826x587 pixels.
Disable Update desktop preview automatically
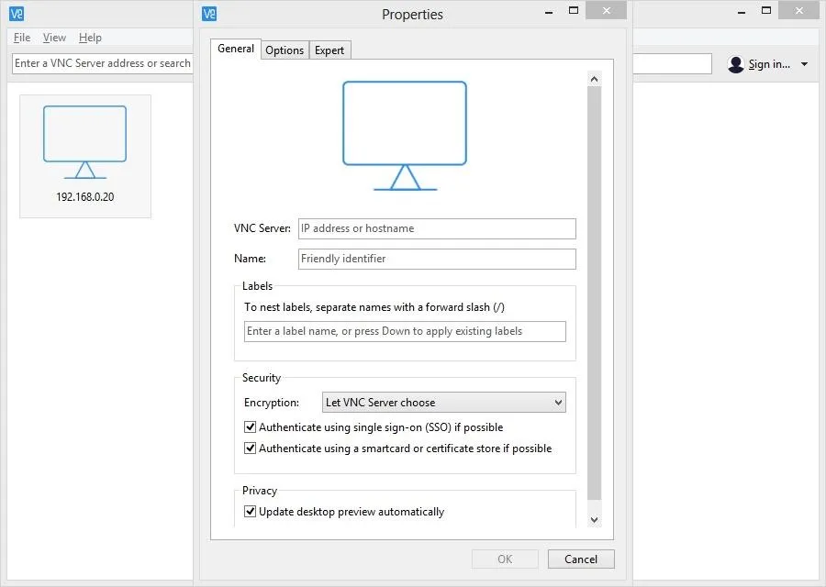[x=251, y=511]
